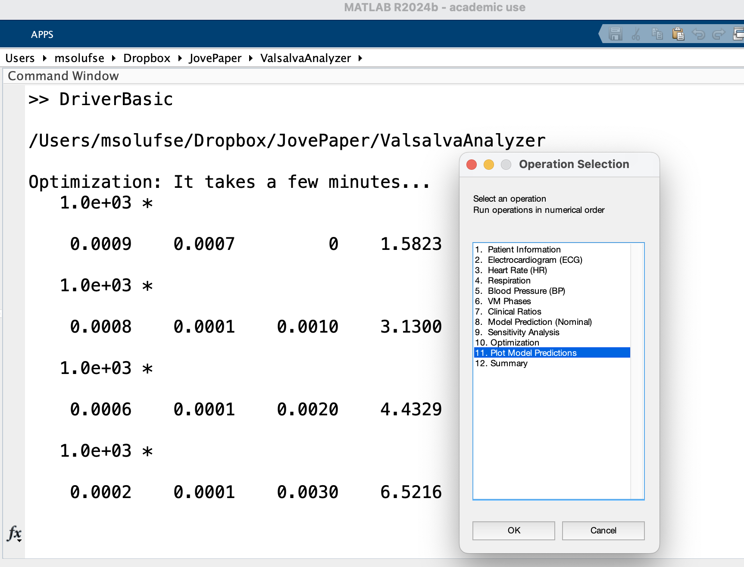Dismiss the Operation Selection dialog with Cancel

coord(603,530)
